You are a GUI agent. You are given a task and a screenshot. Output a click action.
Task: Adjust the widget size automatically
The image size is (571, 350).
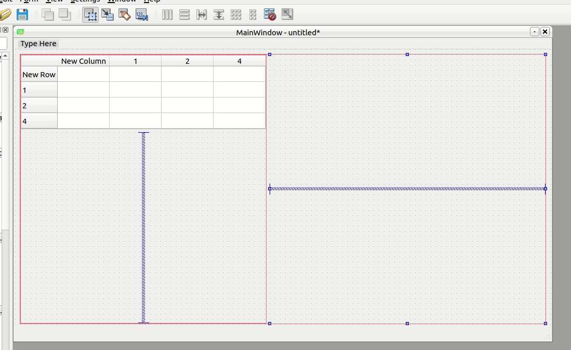coord(286,15)
